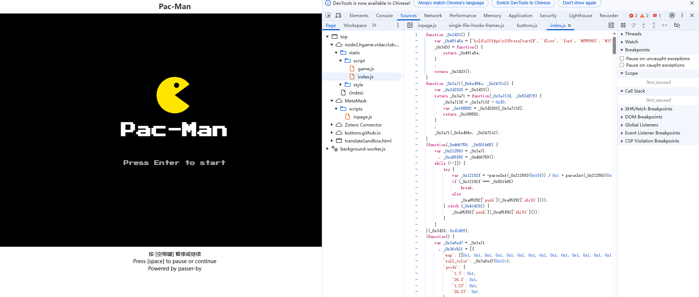Click the pause script execution icon
The width and height of the screenshot is (699, 297).
(623, 25)
